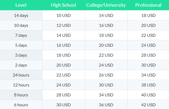Click the 2 days deadline row label
Image resolution: width=169 pixels, height=109 pixels.
tap(21, 65)
